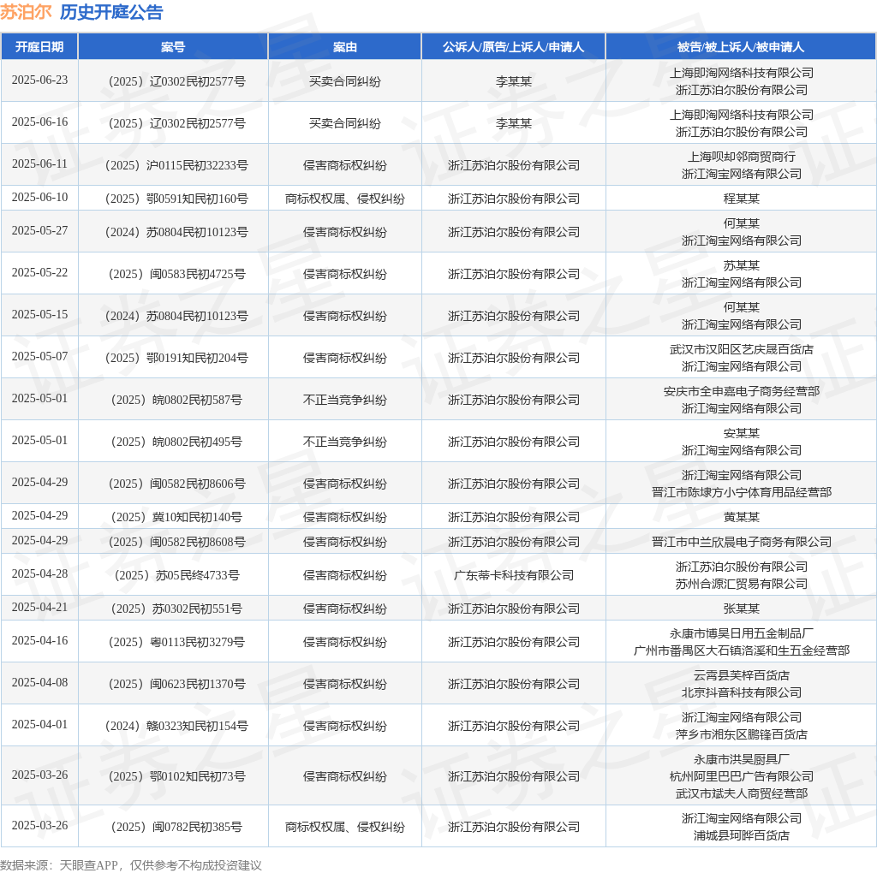Click the date '2025-04-01'
Viewport: 877px width, 873px height.
tap(39, 725)
